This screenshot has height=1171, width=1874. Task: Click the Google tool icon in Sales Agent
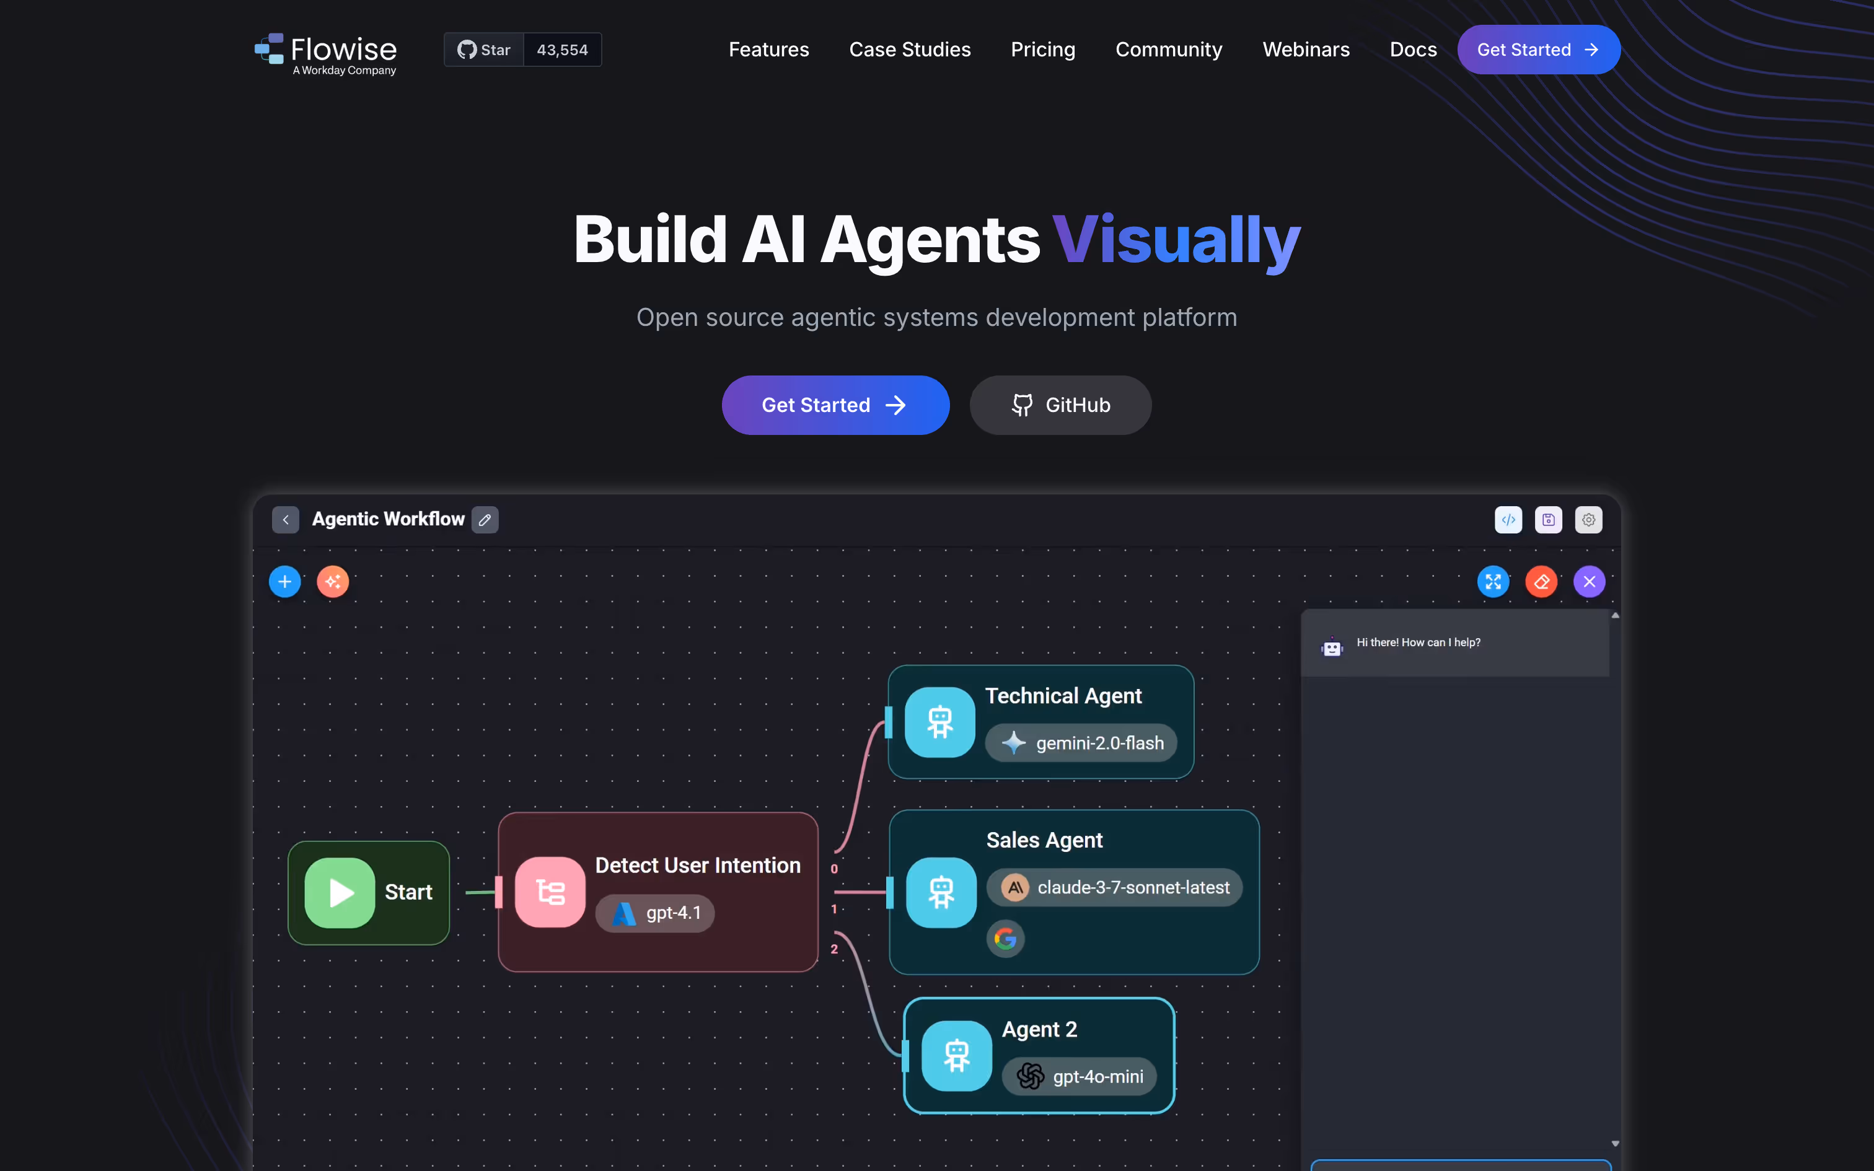(1005, 939)
